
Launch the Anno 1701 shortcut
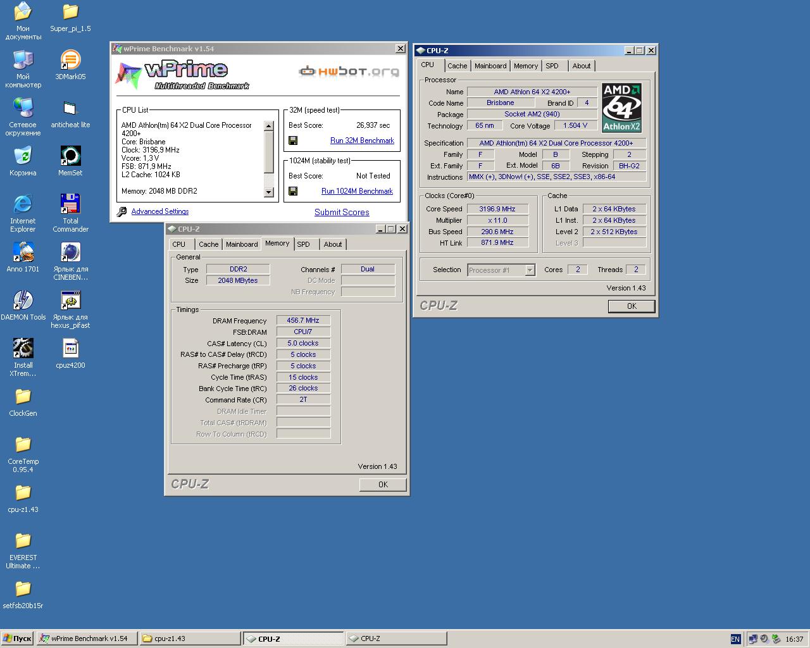[23, 258]
